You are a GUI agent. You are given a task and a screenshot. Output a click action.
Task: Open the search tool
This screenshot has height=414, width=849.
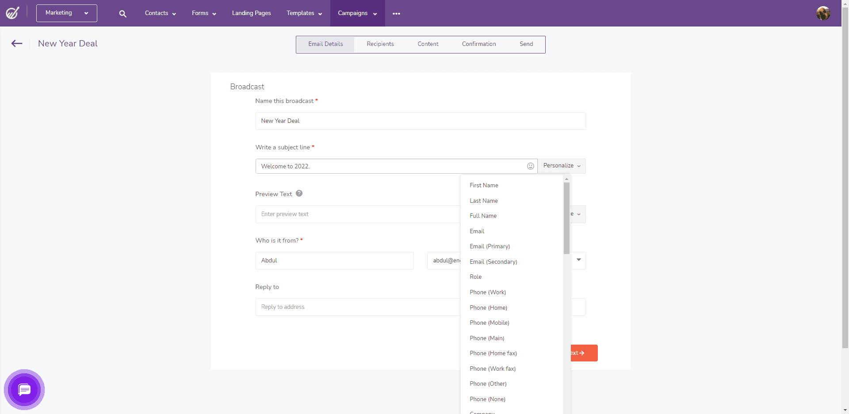pos(122,13)
